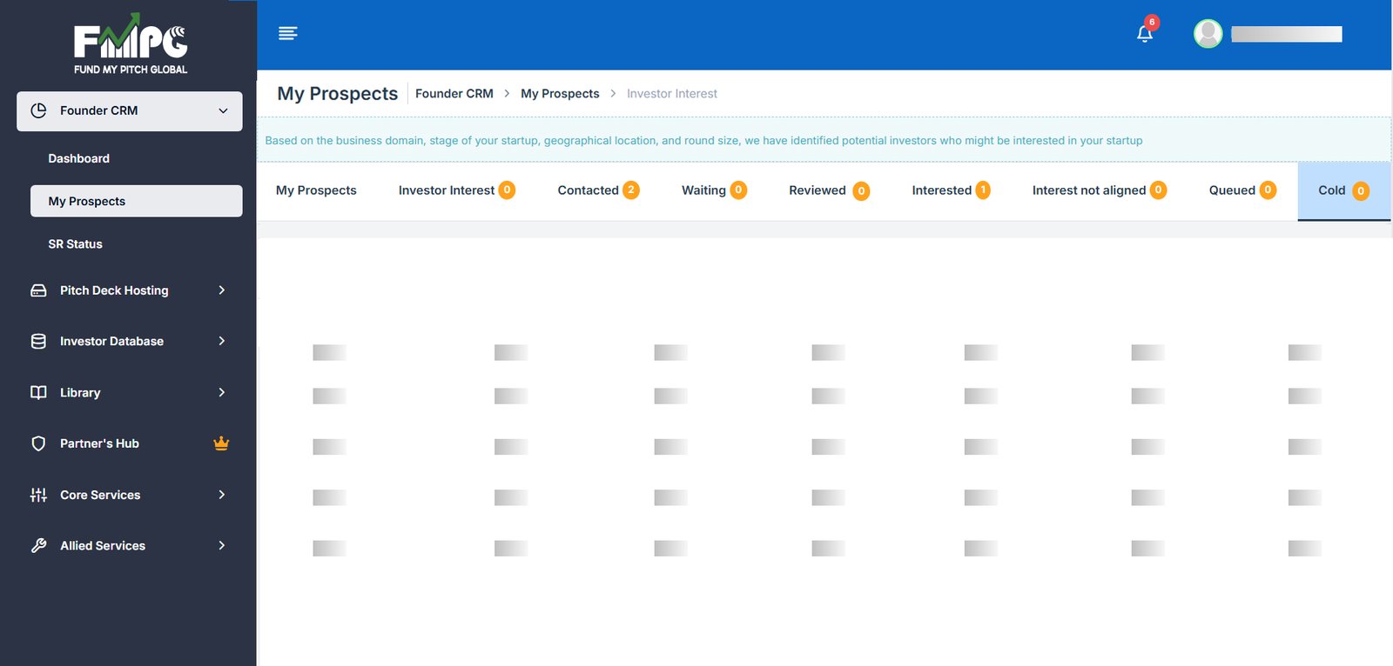This screenshot has height=666, width=1393.
Task: Open the notifications bell icon
Action: click(1145, 34)
